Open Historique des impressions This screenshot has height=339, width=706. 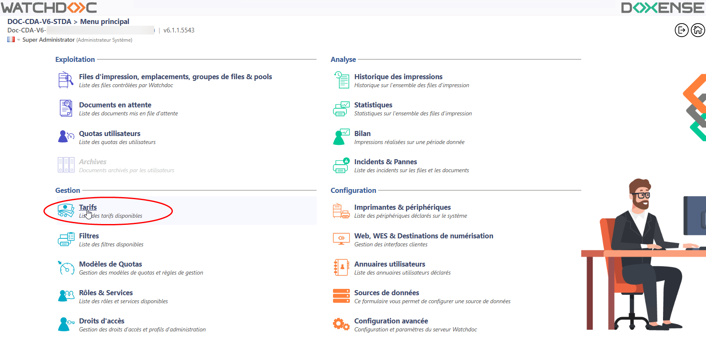point(398,77)
